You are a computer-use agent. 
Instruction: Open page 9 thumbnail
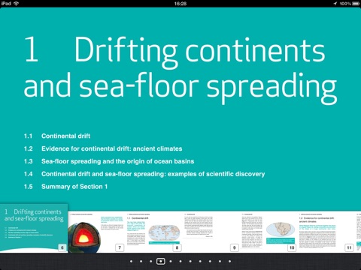point(211,232)
